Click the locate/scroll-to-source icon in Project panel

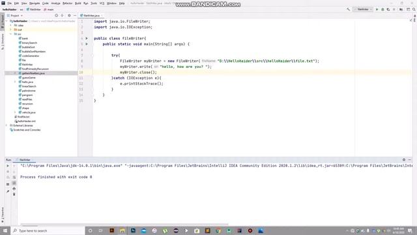(x=57, y=16)
